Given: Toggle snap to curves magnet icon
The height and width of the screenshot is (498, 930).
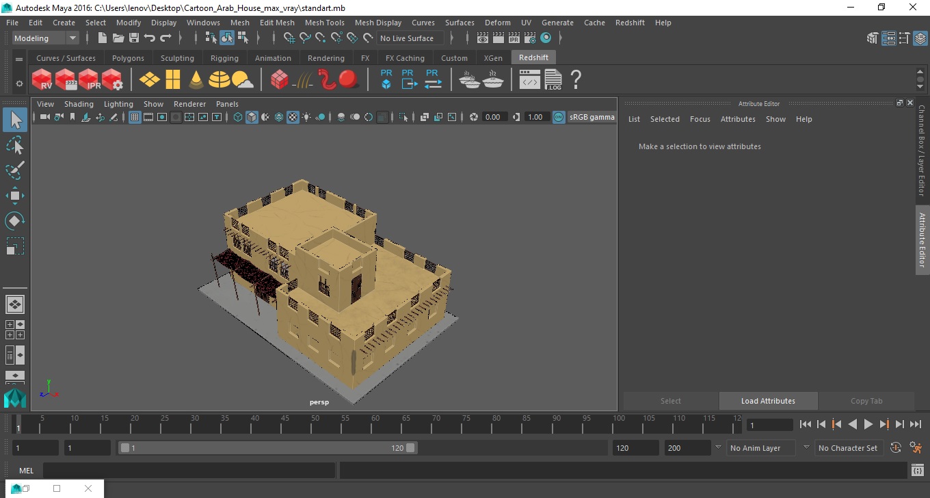Looking at the screenshot, I should pos(305,38).
